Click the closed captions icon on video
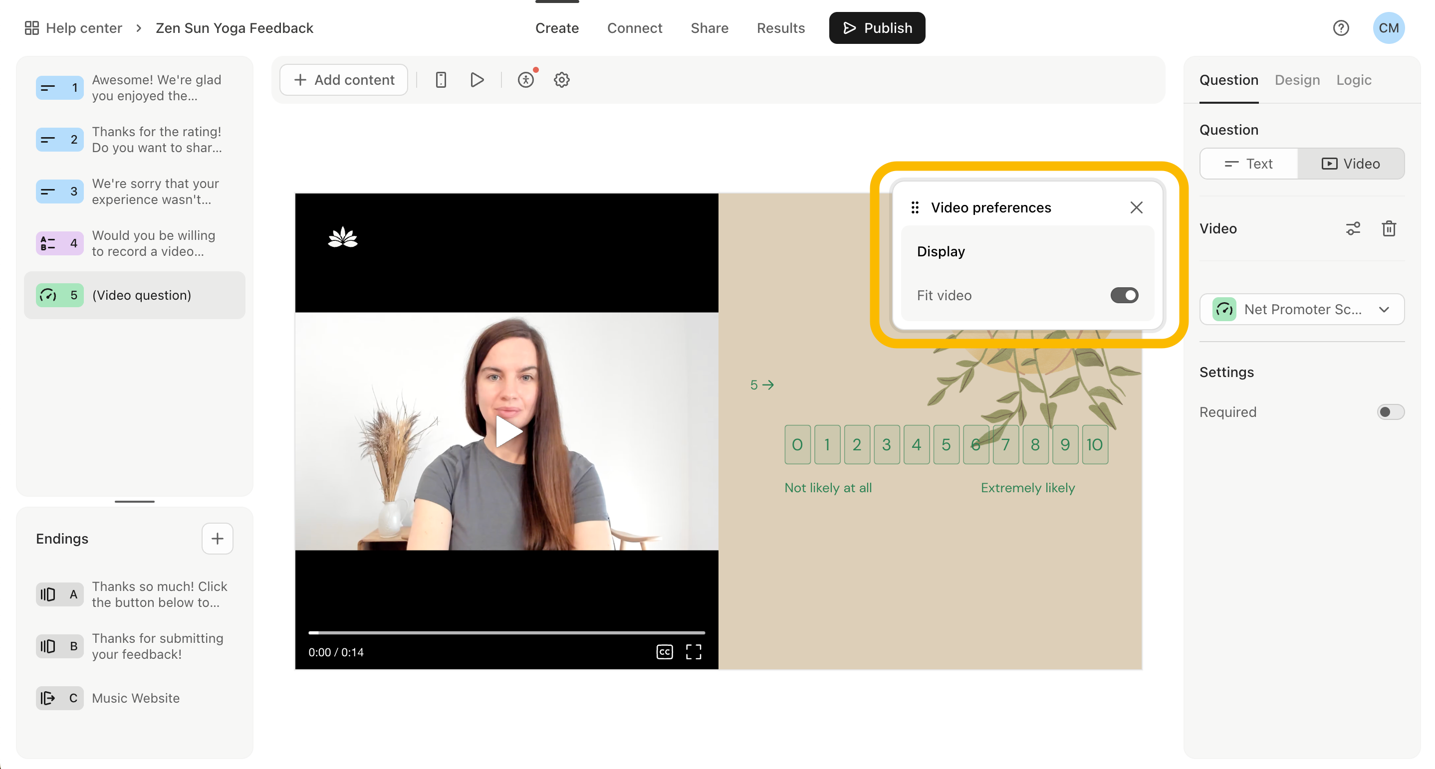1435x769 pixels. click(x=665, y=651)
